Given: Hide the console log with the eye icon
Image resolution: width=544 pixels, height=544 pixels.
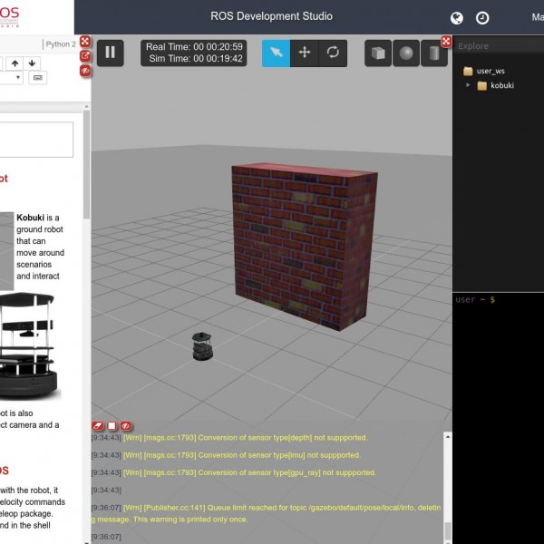Looking at the screenshot, I should (x=126, y=426).
